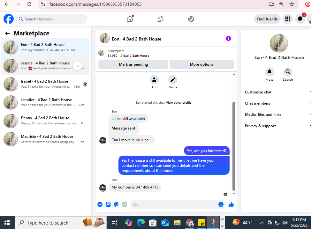Expand Privacy & support section
Image resolution: width=311 pixels, height=229 pixels.
pos(278,126)
